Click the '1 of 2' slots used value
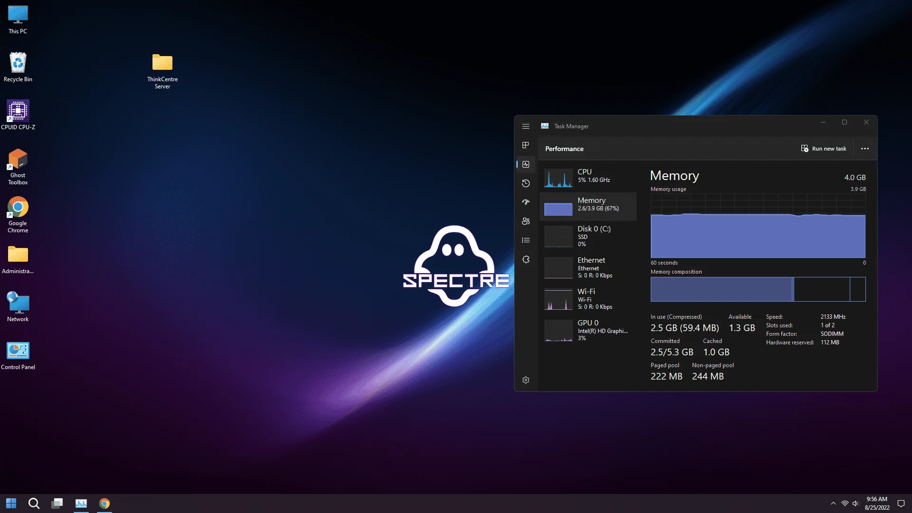Viewport: 912px width, 513px height. [827, 325]
